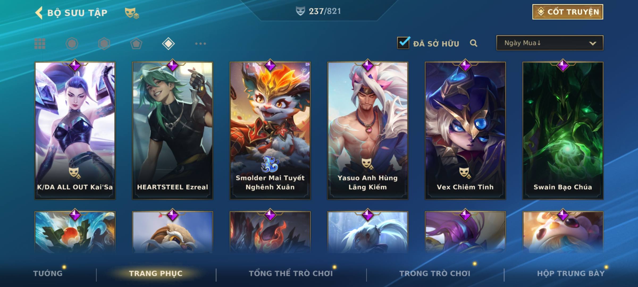Viewport: 638px width, 287px height.
Task: Open the mask and coins icon
Action: point(132,13)
